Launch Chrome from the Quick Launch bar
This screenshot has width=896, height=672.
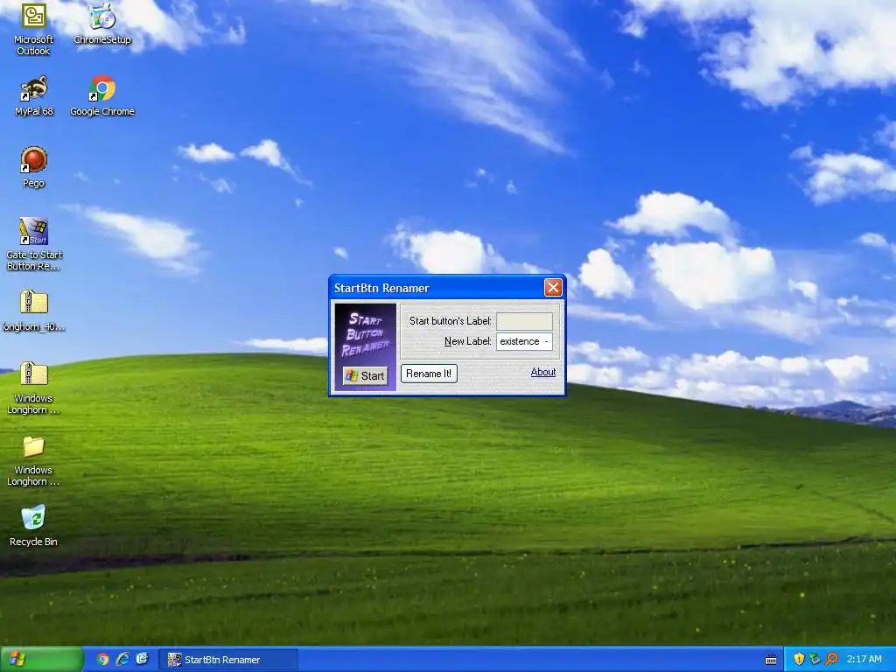pos(102,660)
